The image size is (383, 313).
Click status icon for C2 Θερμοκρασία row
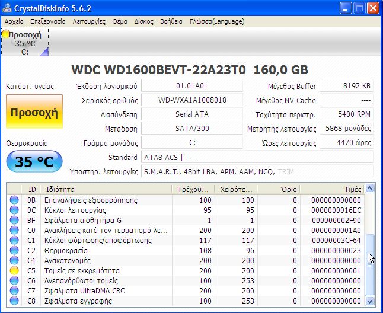[x=14, y=251]
